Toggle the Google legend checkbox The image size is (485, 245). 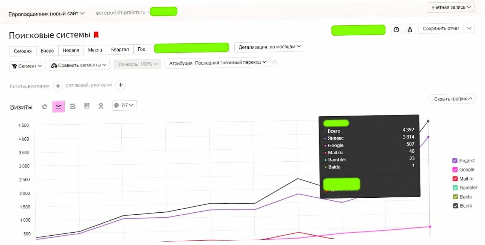click(x=455, y=170)
